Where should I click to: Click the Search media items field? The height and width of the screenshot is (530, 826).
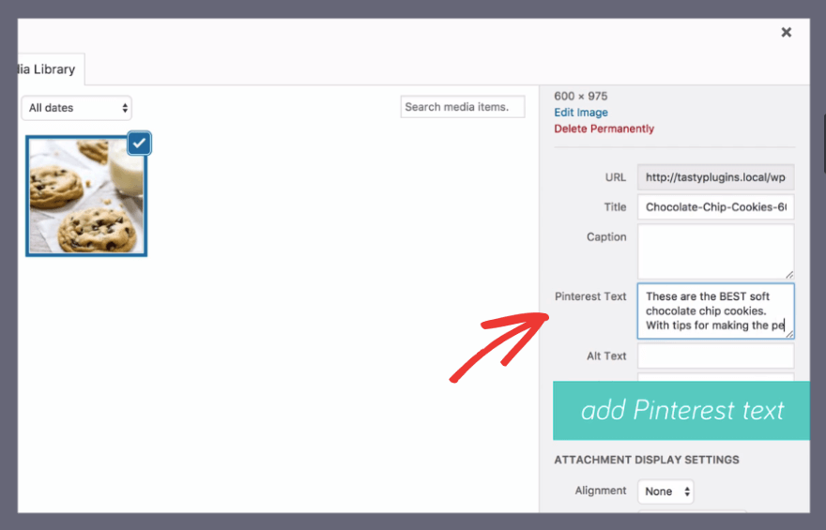[x=463, y=107]
